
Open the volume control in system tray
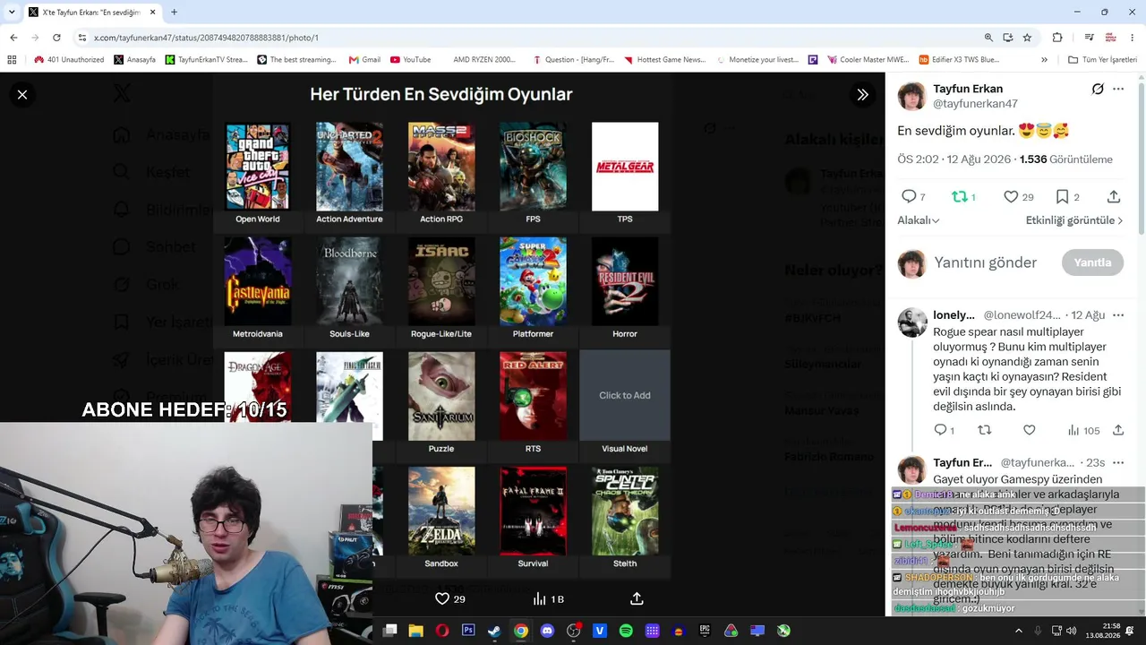point(1072,631)
